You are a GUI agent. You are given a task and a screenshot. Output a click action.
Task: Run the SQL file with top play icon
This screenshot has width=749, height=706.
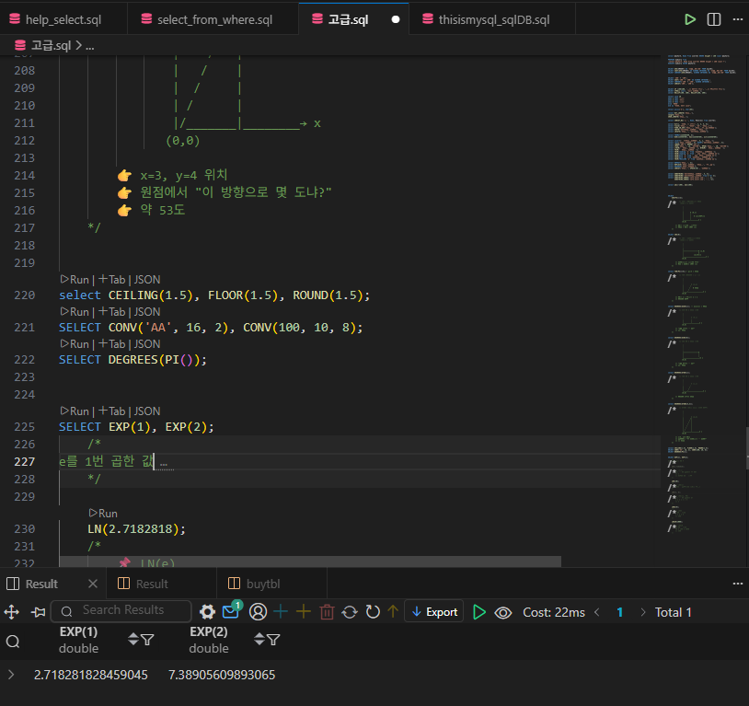pos(690,19)
